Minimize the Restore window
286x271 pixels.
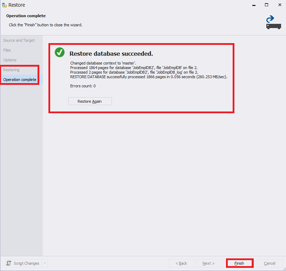(x=254, y=5)
